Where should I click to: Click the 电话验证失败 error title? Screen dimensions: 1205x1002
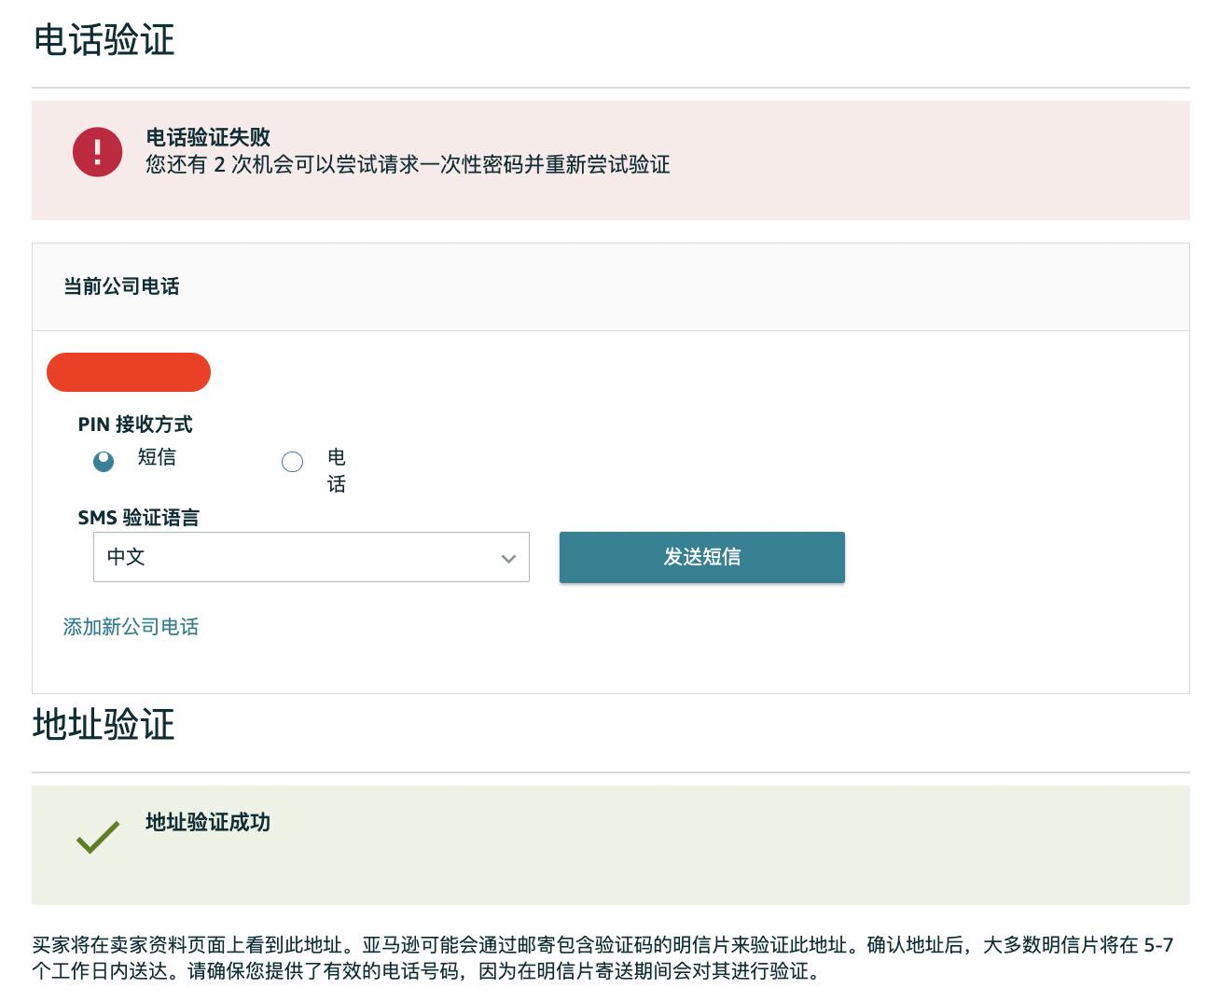[x=208, y=137]
